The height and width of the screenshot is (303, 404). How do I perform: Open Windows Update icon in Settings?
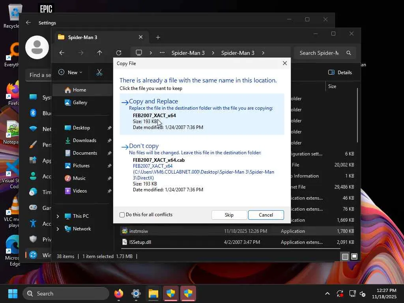33,255
